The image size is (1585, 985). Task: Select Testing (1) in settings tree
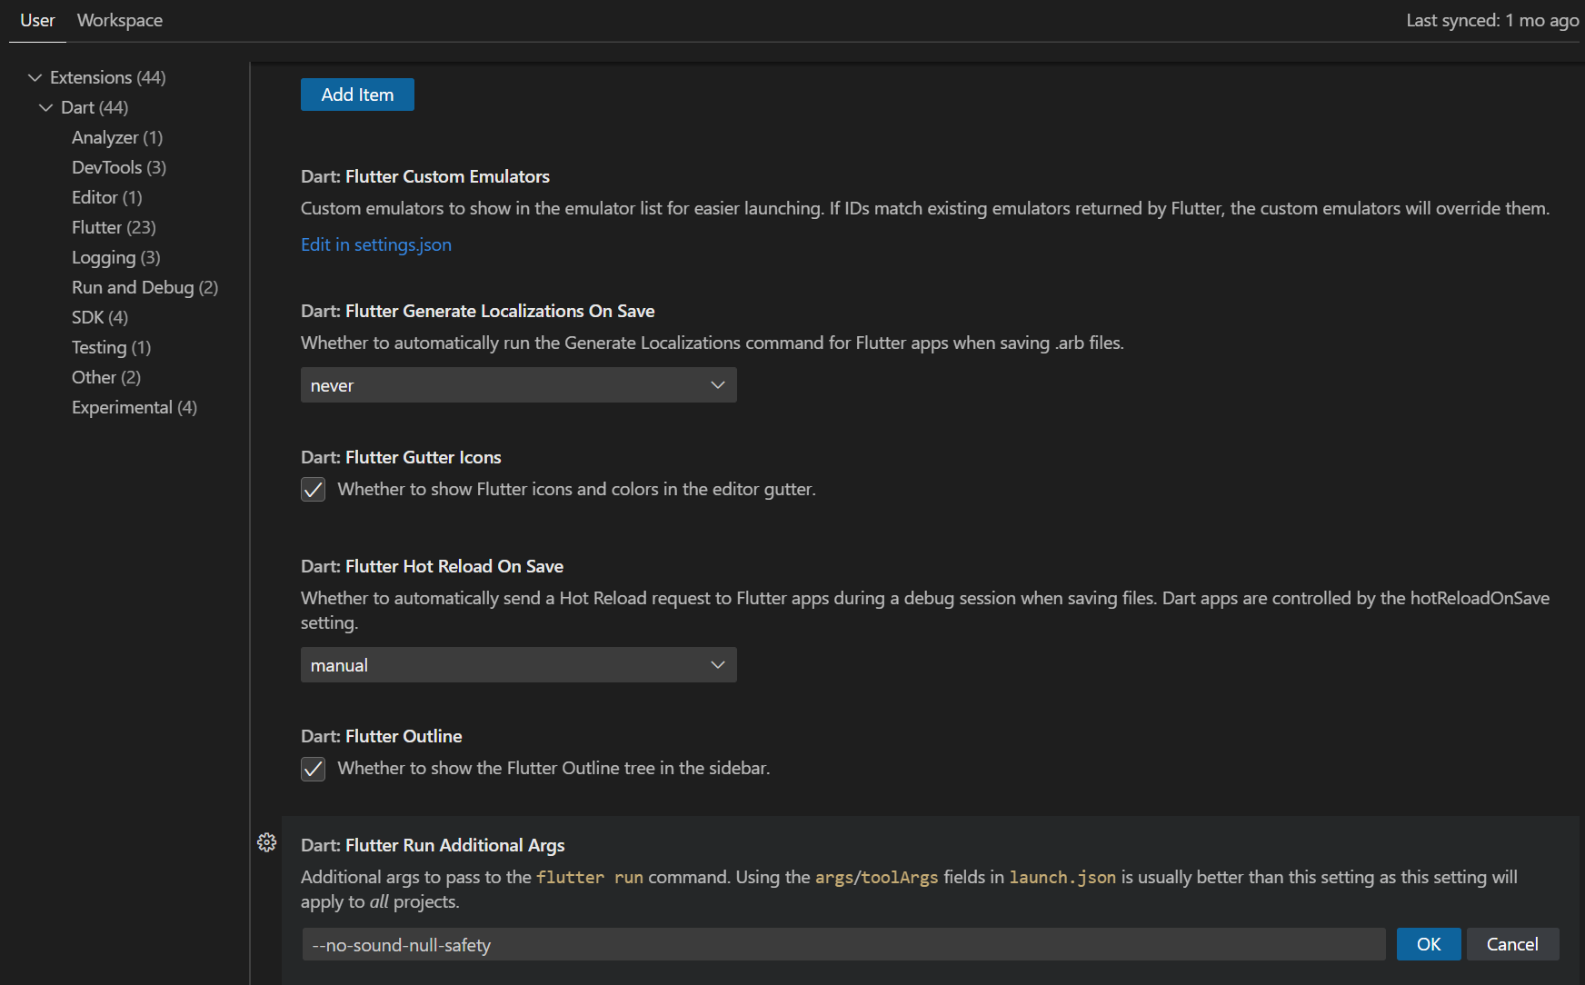pyautogui.click(x=112, y=347)
